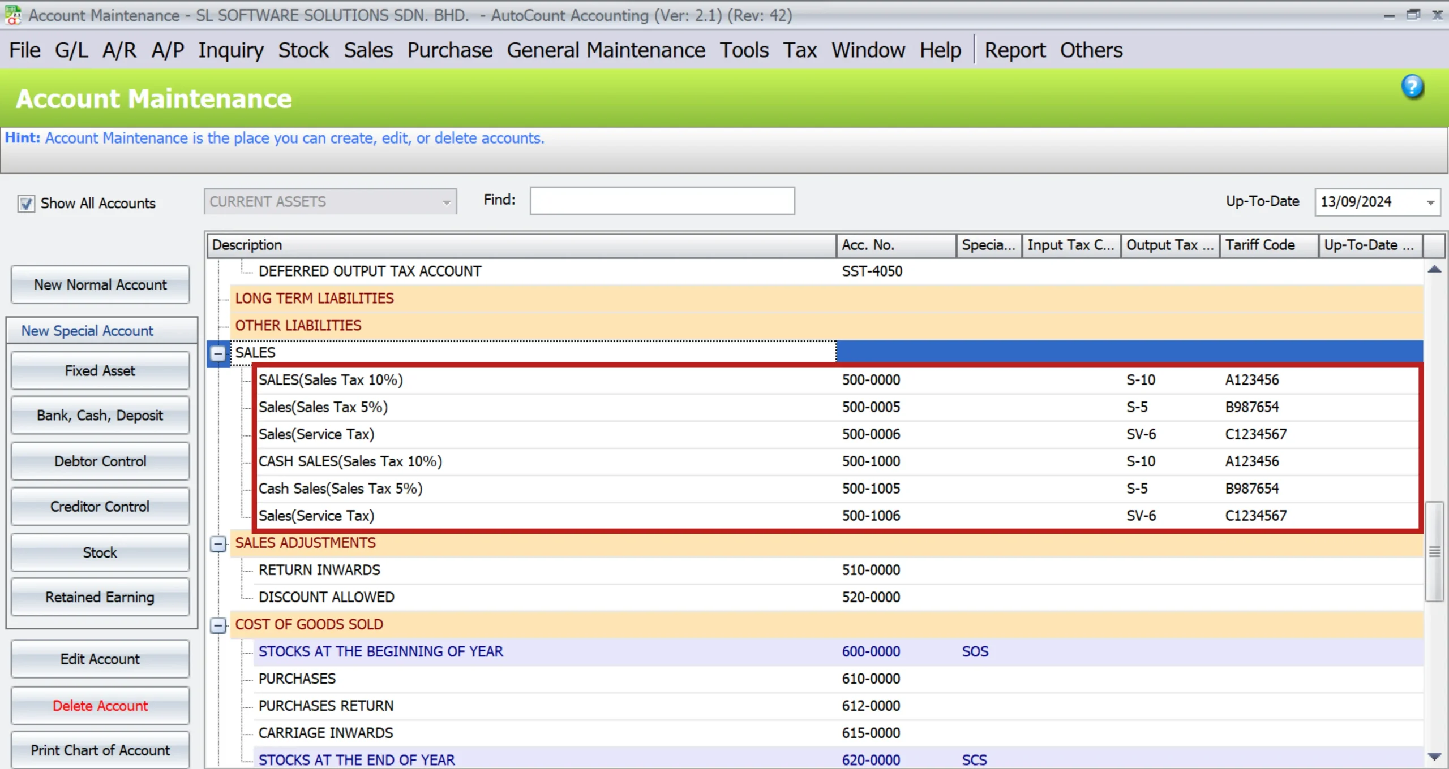This screenshot has width=1449, height=769.
Task: Collapse the COST OF GOODS SOLD section
Action: tap(218, 624)
